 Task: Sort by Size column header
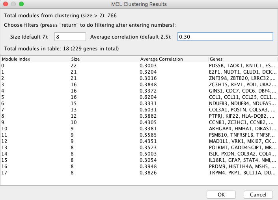tap(104, 59)
